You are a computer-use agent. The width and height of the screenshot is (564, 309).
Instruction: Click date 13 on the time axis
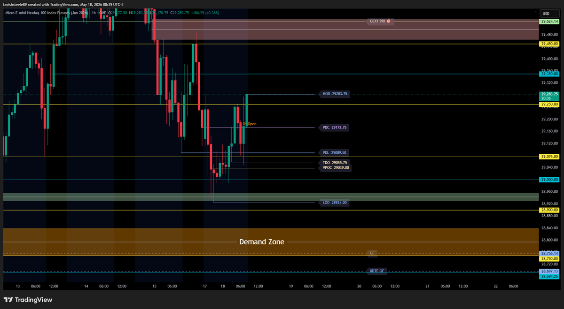pos(18,286)
